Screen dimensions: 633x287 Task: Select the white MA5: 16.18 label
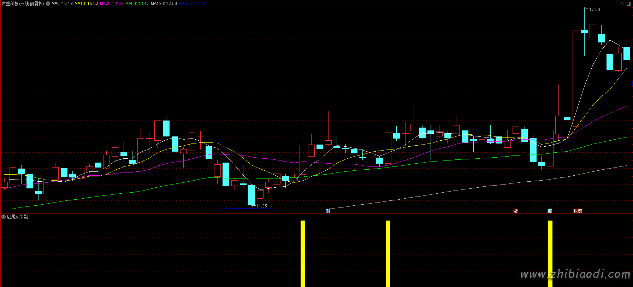tap(62, 4)
